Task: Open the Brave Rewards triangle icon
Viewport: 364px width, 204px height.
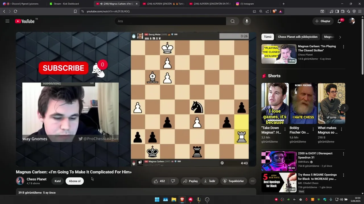Action: [x=280, y=11]
